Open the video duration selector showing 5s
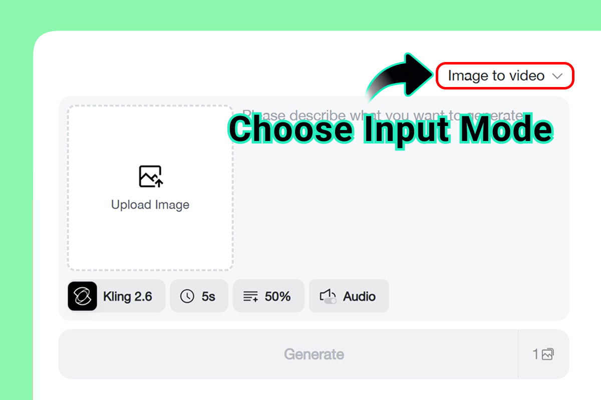Screen dimensions: 601x400 [199, 296]
